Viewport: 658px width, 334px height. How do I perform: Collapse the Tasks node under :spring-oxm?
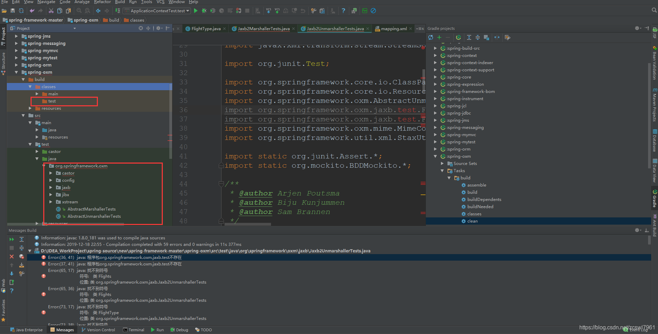(x=442, y=170)
